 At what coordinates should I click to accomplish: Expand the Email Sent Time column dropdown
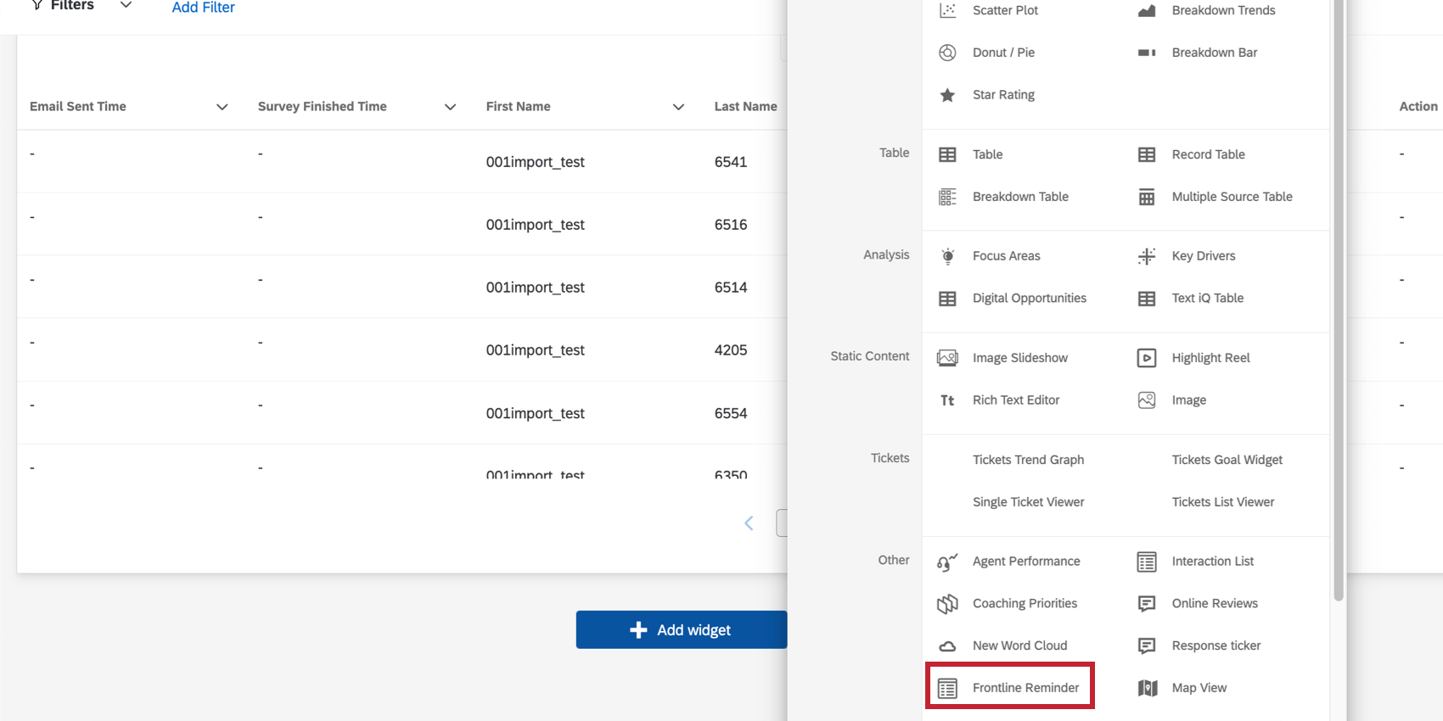click(222, 107)
